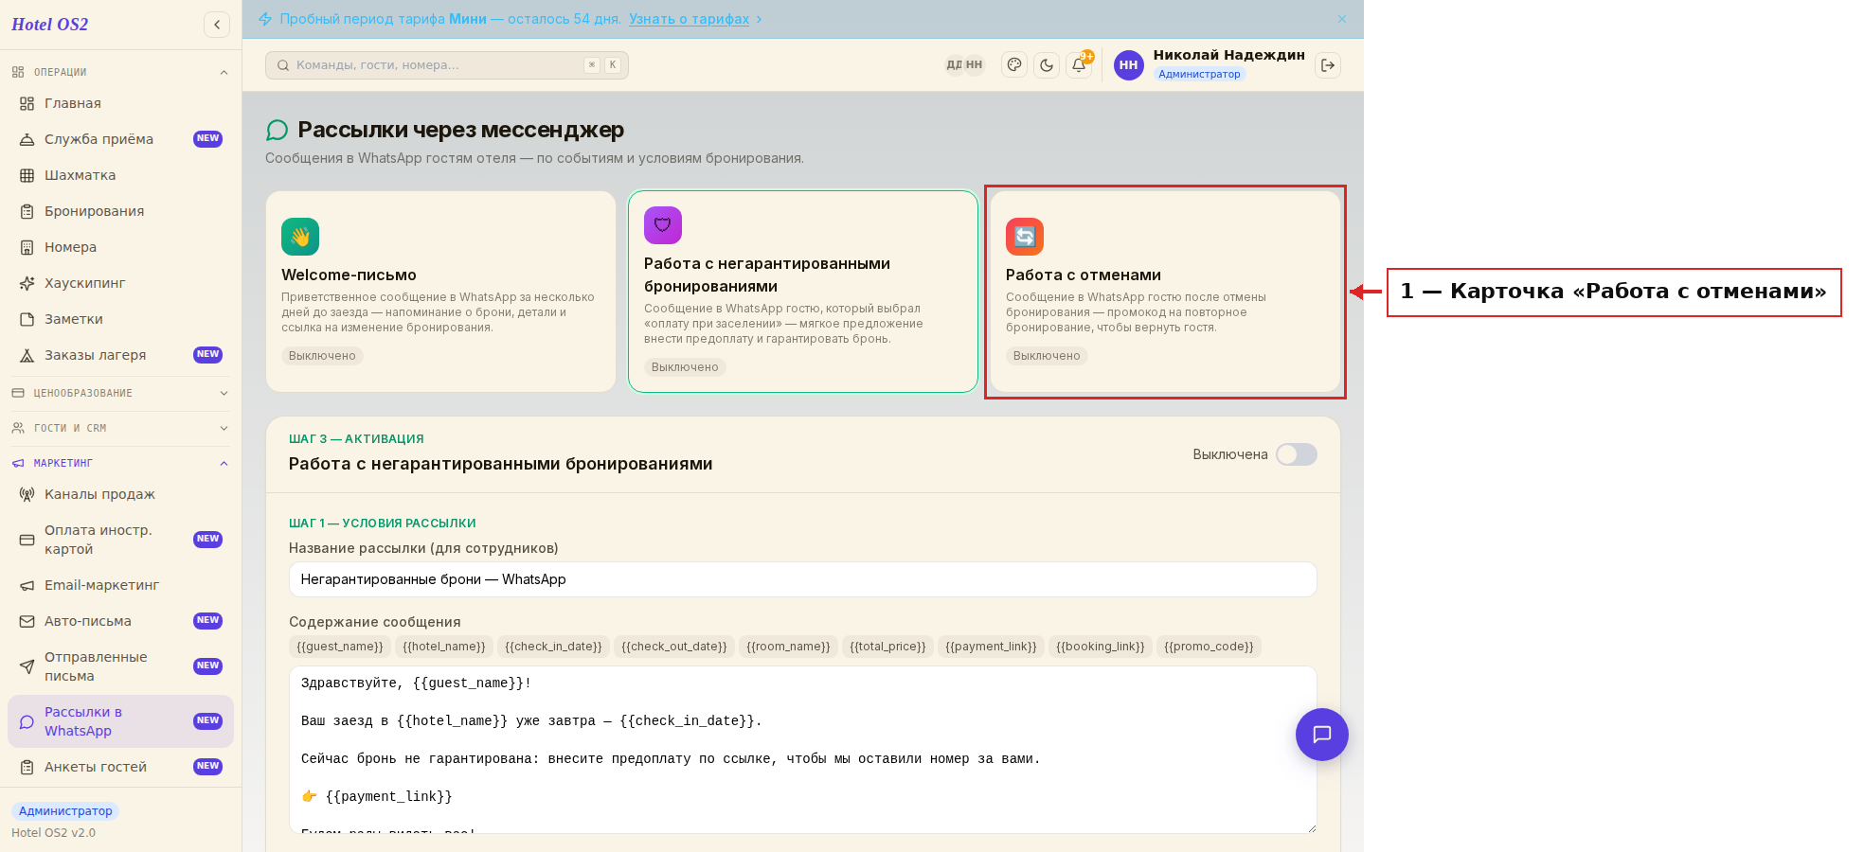
Task: Open Заказы лагеря
Action: [x=120, y=355]
